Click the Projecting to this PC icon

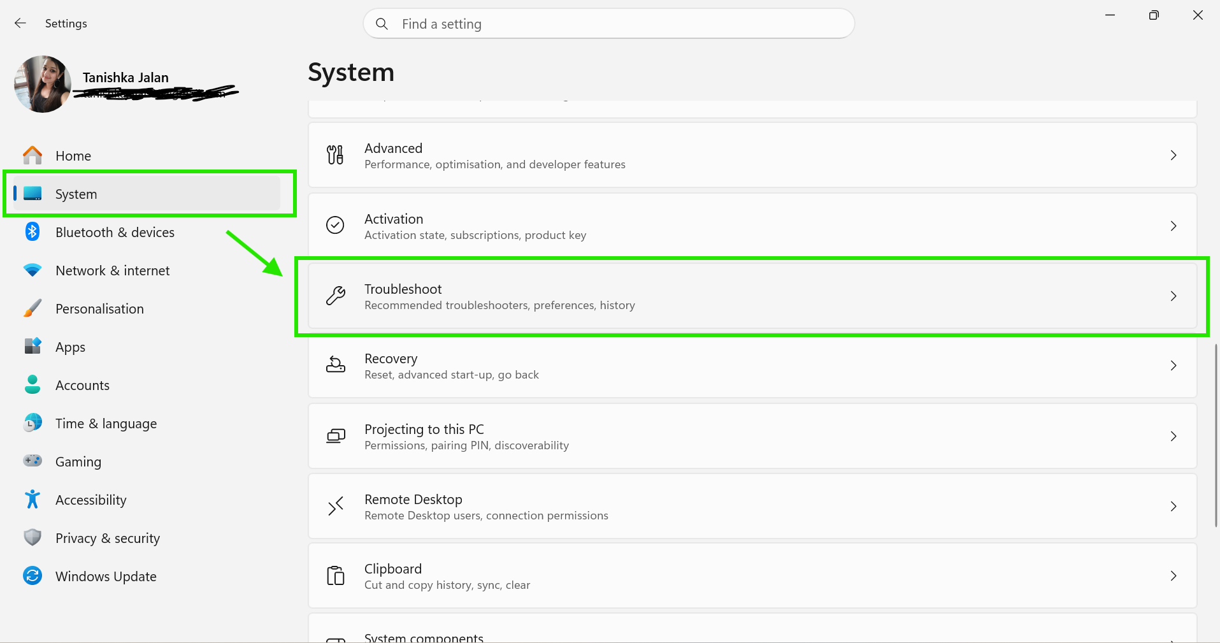pyautogui.click(x=336, y=436)
